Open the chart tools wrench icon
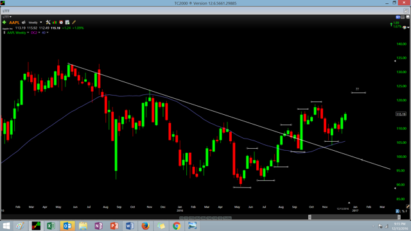Viewport: 411px width, 231px height. point(48,22)
